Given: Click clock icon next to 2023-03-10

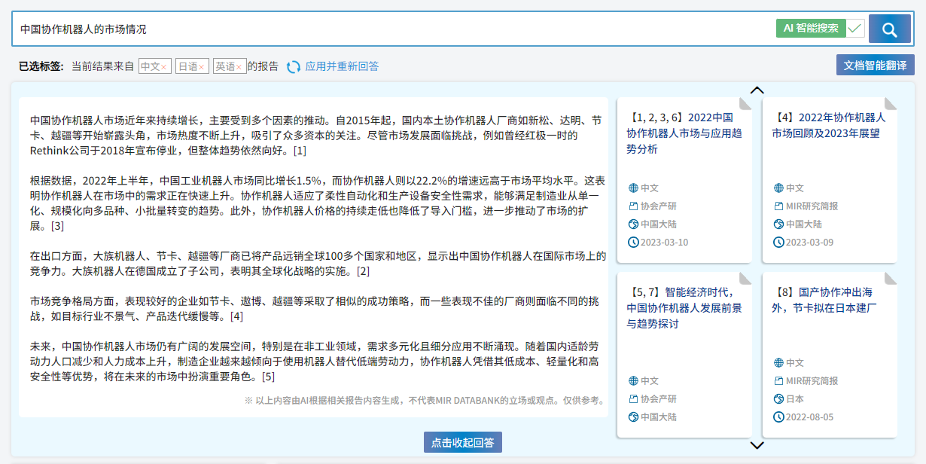Looking at the screenshot, I should tap(633, 243).
